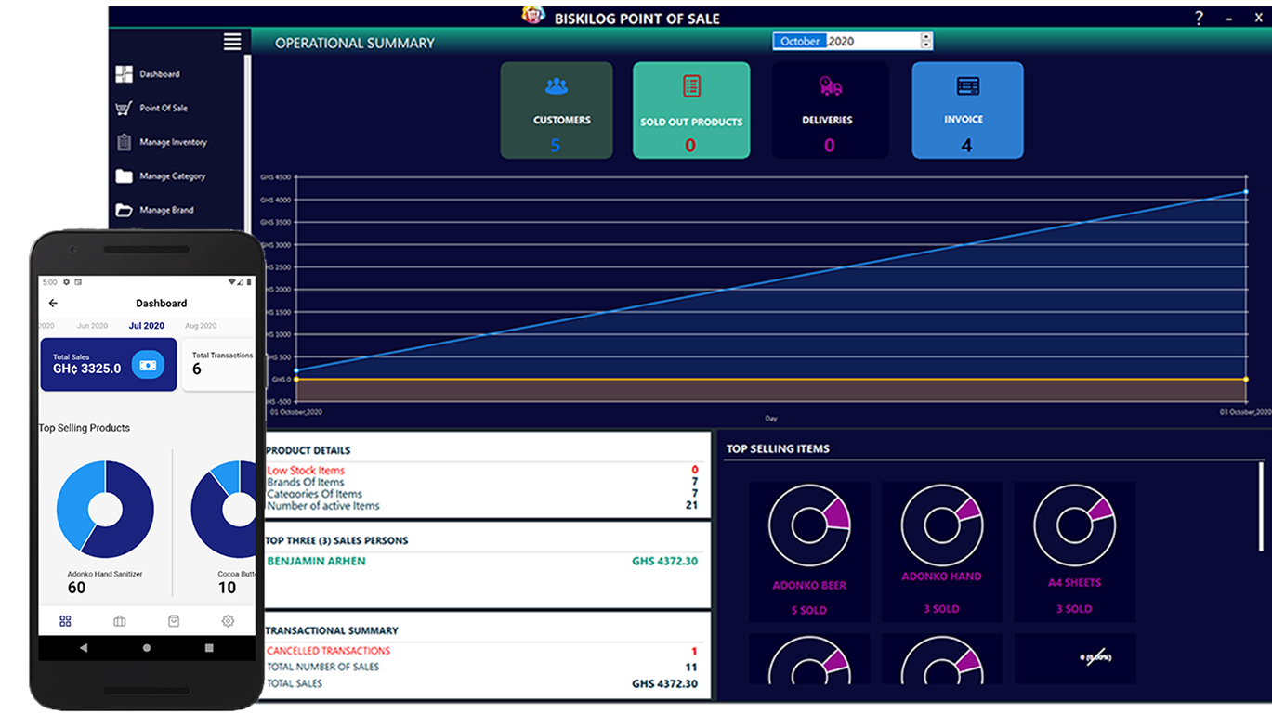1272x713 pixels.
Task: Click the 5 SOLD label under Adonko Beer
Action: coord(809,610)
